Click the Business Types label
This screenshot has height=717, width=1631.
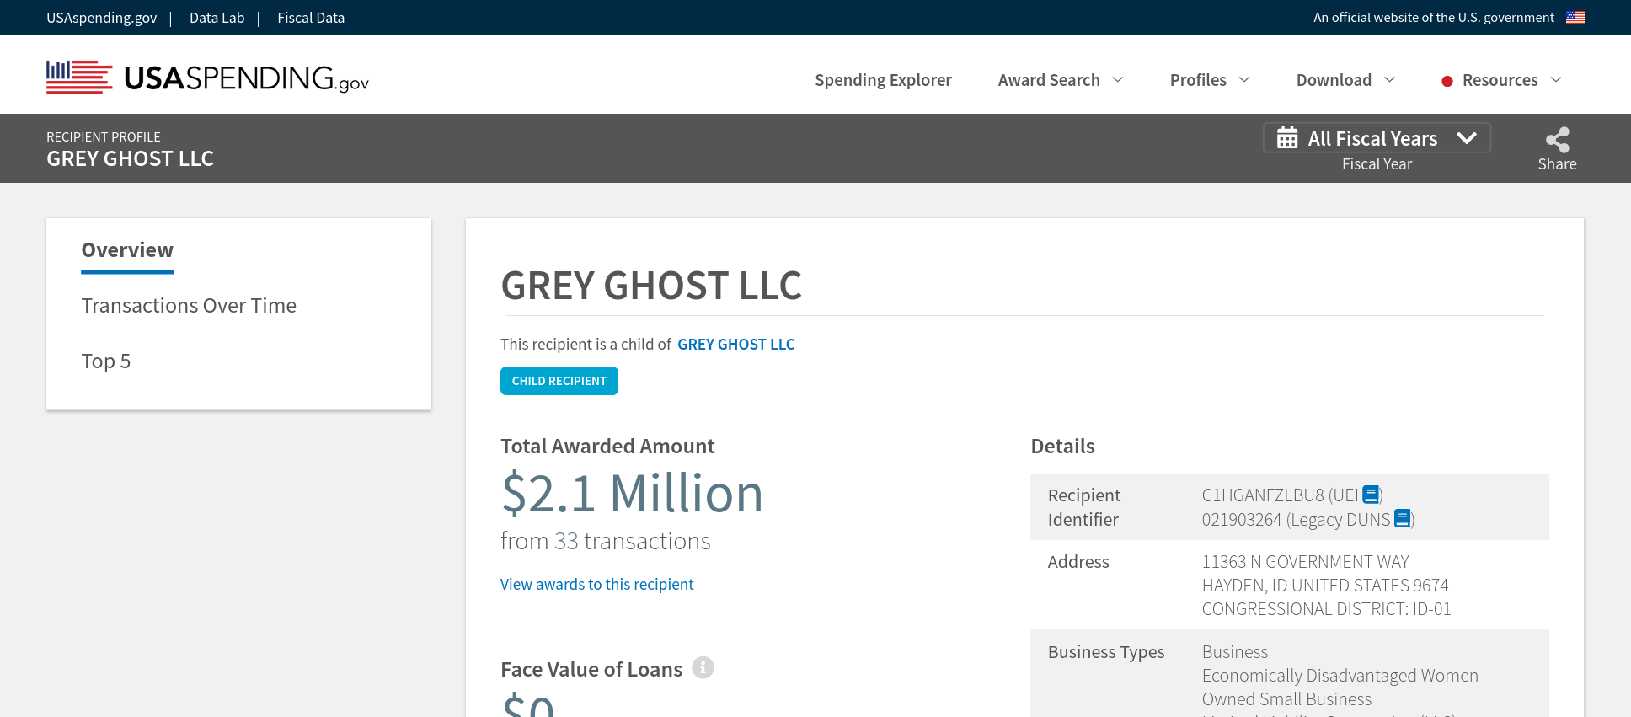click(1106, 651)
